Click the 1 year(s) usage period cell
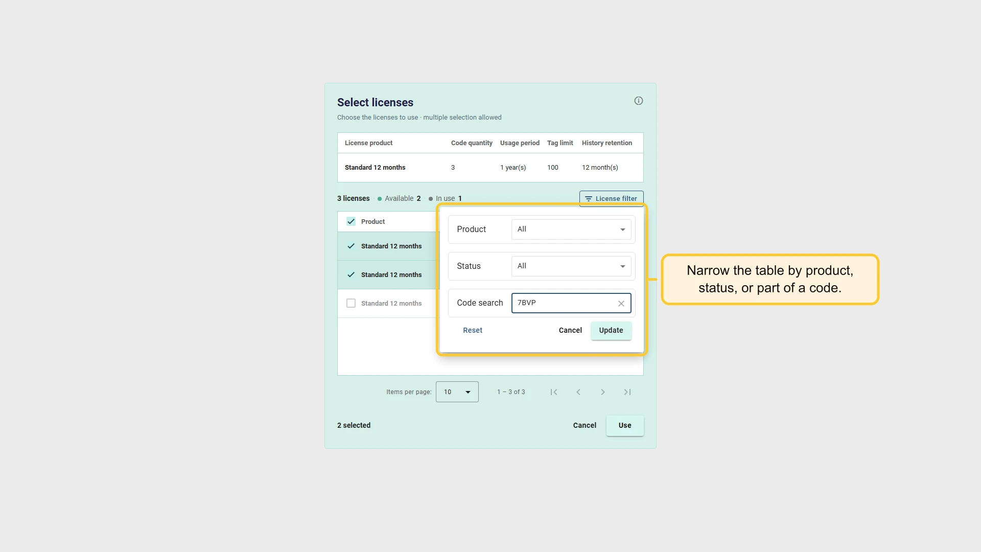 point(513,168)
